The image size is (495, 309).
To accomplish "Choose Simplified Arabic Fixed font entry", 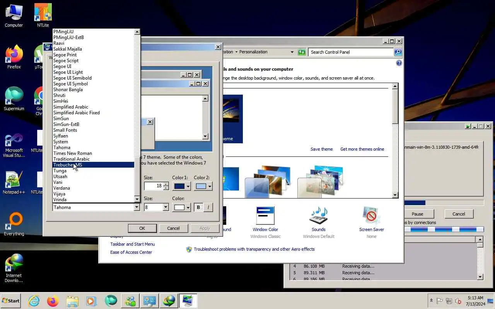I will (x=93, y=113).
